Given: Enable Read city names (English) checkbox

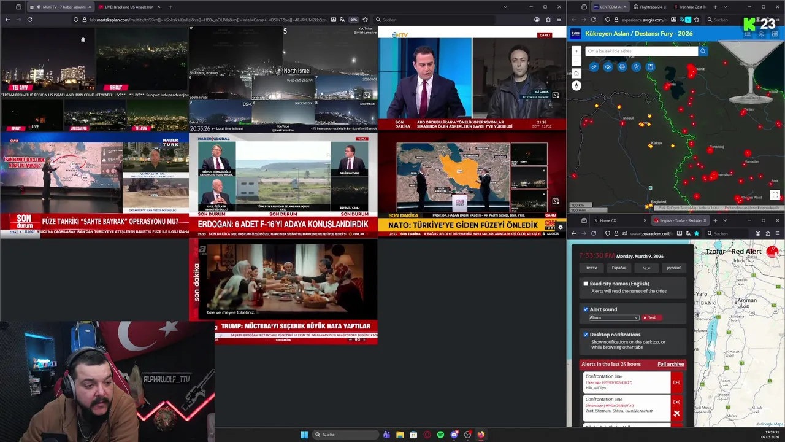Looking at the screenshot, I should [x=586, y=284].
